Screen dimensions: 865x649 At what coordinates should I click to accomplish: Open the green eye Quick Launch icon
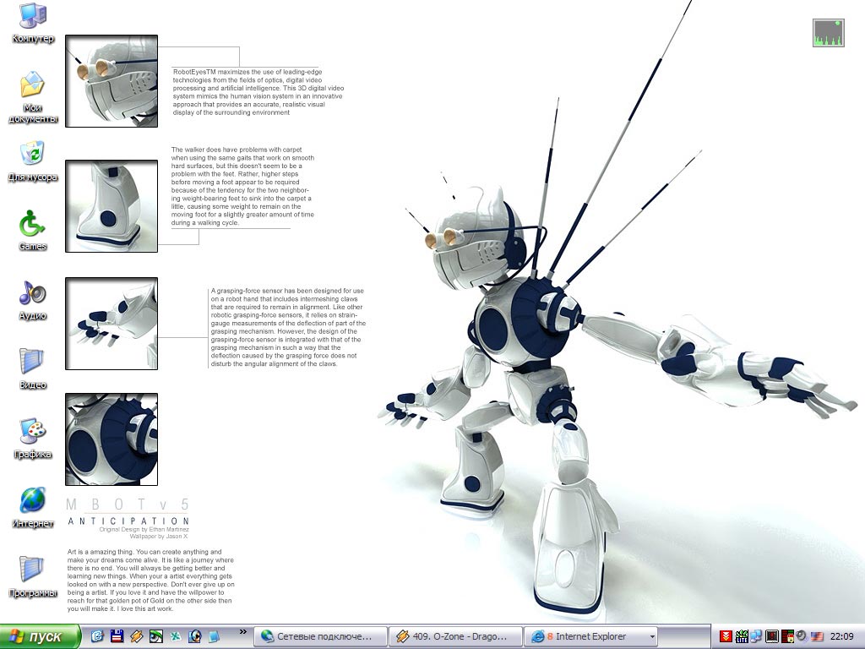pyautogui.click(x=156, y=636)
